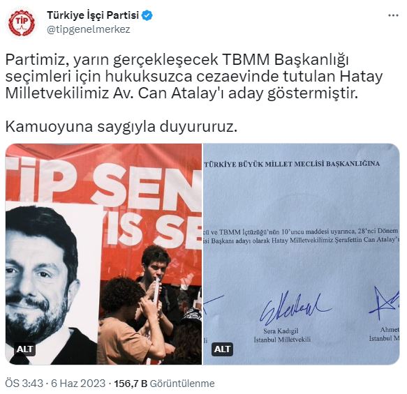Click the document's Meclisi Başkanlığına heading
The height and width of the screenshot is (394, 407).
[x=292, y=164]
